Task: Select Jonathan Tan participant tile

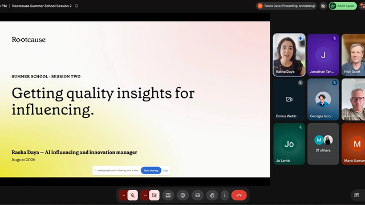Action: 323,55
